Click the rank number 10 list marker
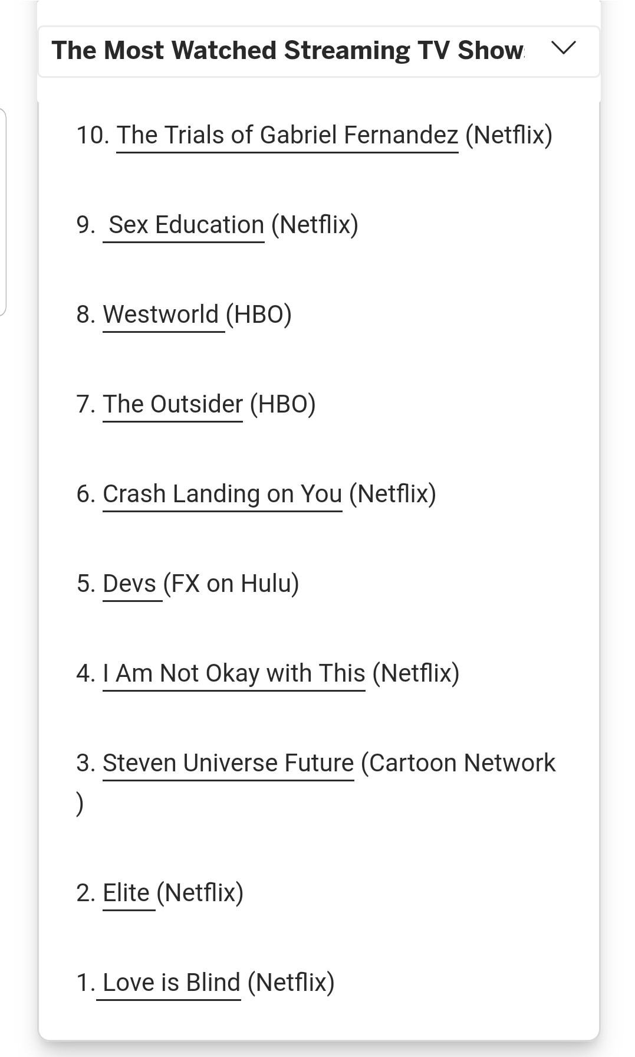This screenshot has height=1057, width=635. pyautogui.click(x=93, y=135)
